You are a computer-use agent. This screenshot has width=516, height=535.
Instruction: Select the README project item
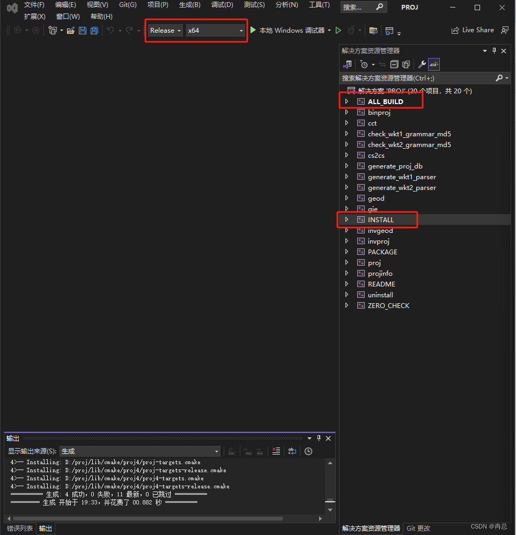tap(381, 284)
